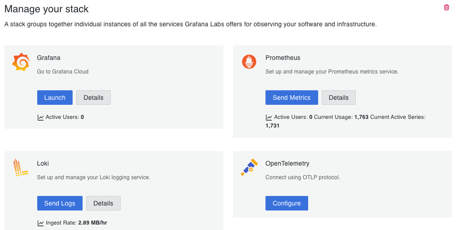Click the OpenTelemetry telescope logo icon

pyautogui.click(x=249, y=167)
